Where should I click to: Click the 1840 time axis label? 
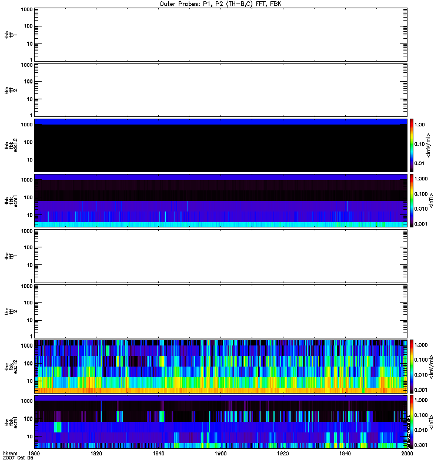pos(158,455)
